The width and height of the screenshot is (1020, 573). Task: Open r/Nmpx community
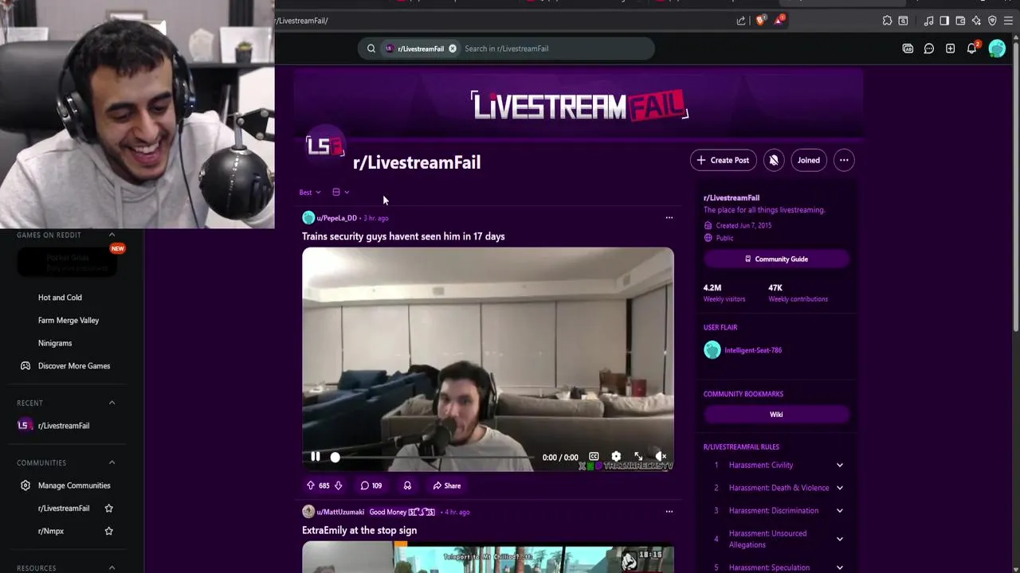[51, 531]
